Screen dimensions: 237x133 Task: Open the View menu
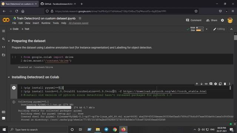click(x=28, y=23)
